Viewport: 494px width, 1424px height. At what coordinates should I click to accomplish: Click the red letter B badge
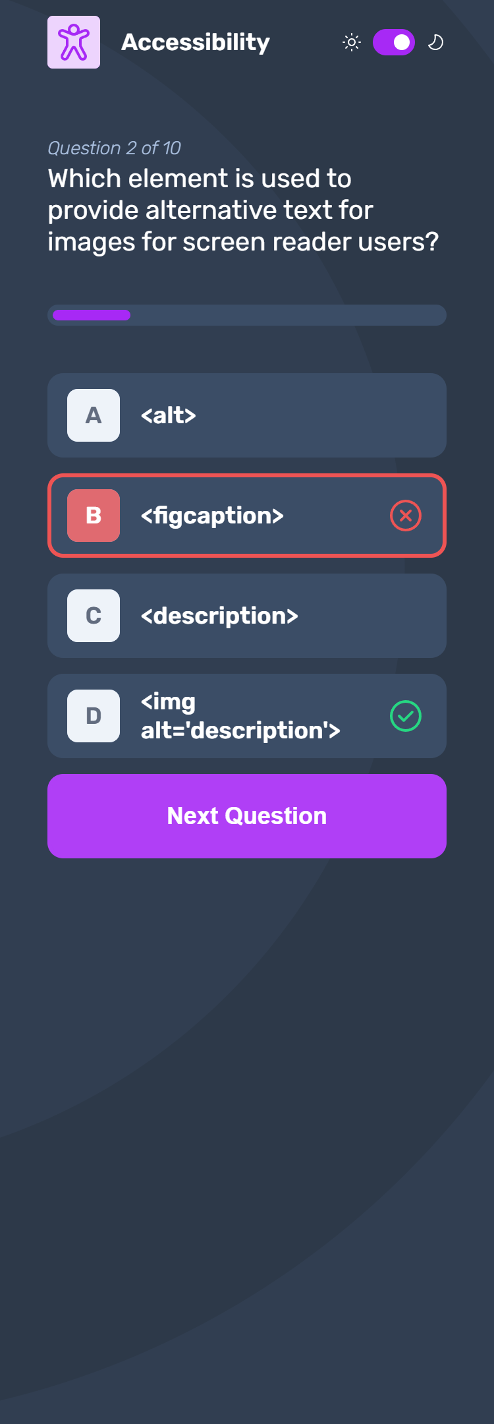pos(94,516)
